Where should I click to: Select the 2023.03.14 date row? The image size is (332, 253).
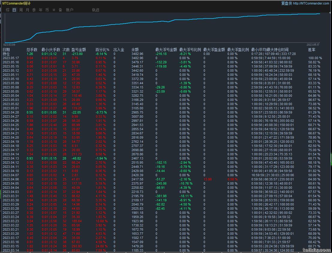(11, 251)
